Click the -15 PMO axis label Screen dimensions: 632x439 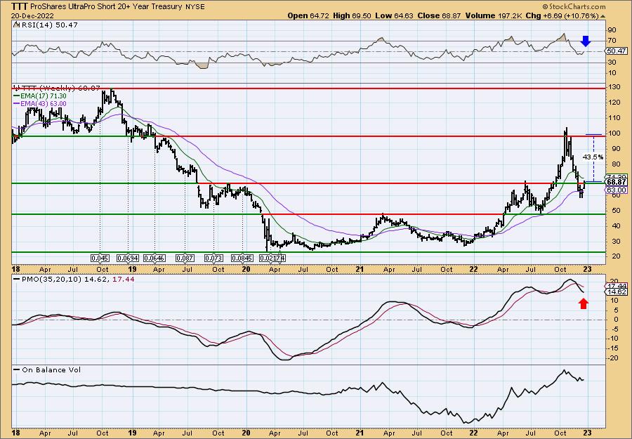click(x=612, y=348)
